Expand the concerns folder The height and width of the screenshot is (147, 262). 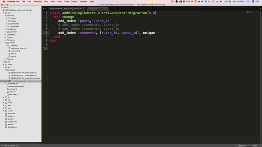(7, 45)
